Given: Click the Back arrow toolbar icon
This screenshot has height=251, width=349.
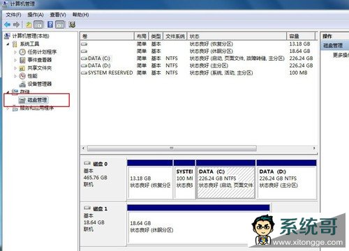Looking at the screenshot, I should pyautogui.click(x=7, y=24).
